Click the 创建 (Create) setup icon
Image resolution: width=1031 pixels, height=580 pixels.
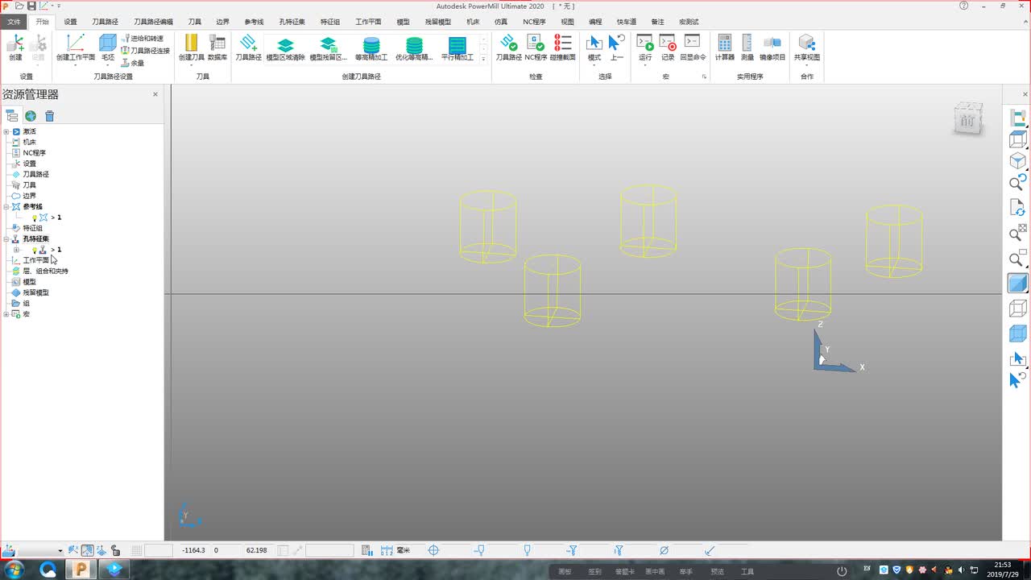15,48
